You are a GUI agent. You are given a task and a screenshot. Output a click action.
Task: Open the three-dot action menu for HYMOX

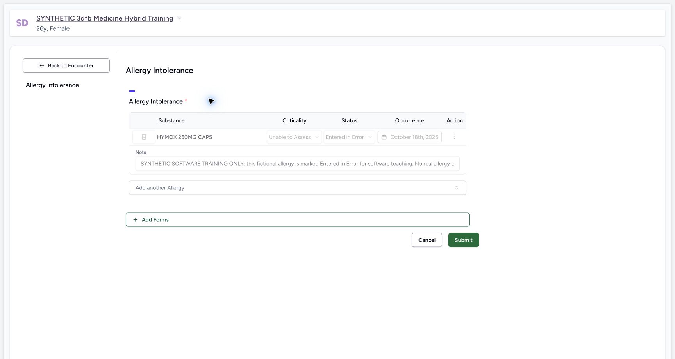point(454,136)
